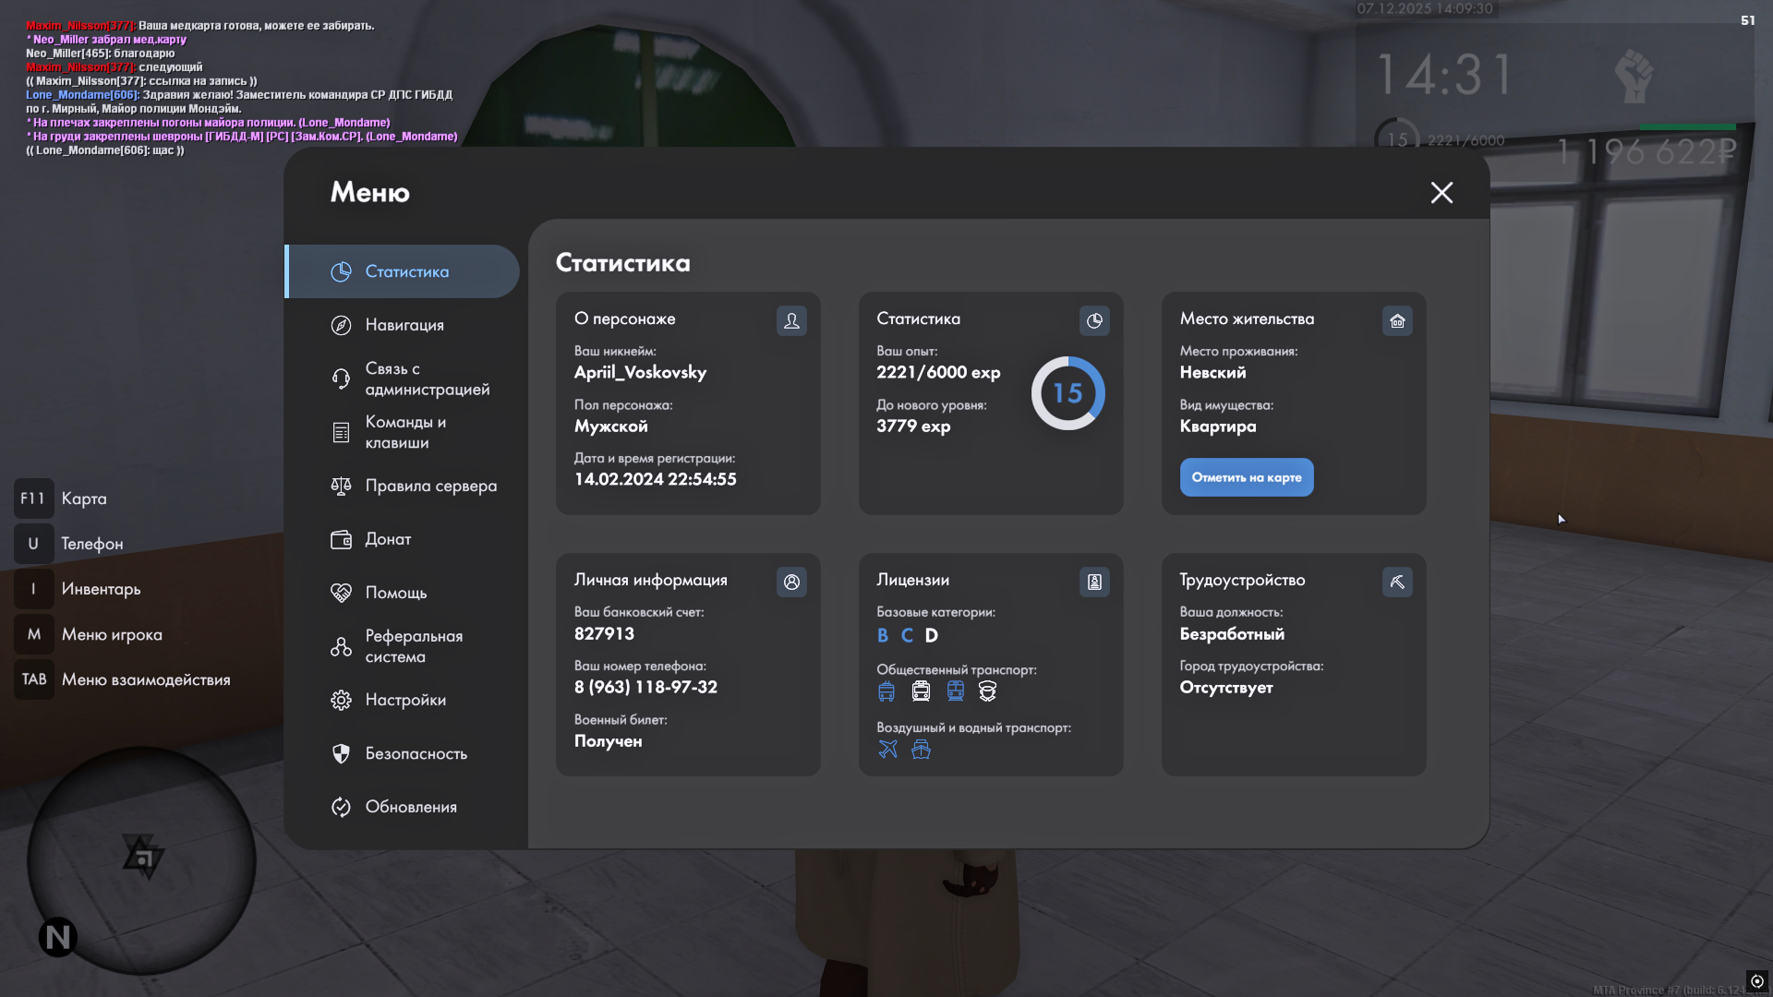Click the first bus icon under Общественный транспорт

pos(886,691)
